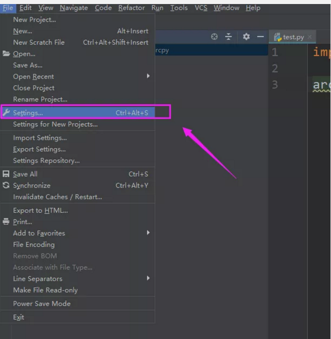The width and height of the screenshot is (331, 339).
Task: Expand the Line Separators submenu arrow
Action: (x=148, y=278)
